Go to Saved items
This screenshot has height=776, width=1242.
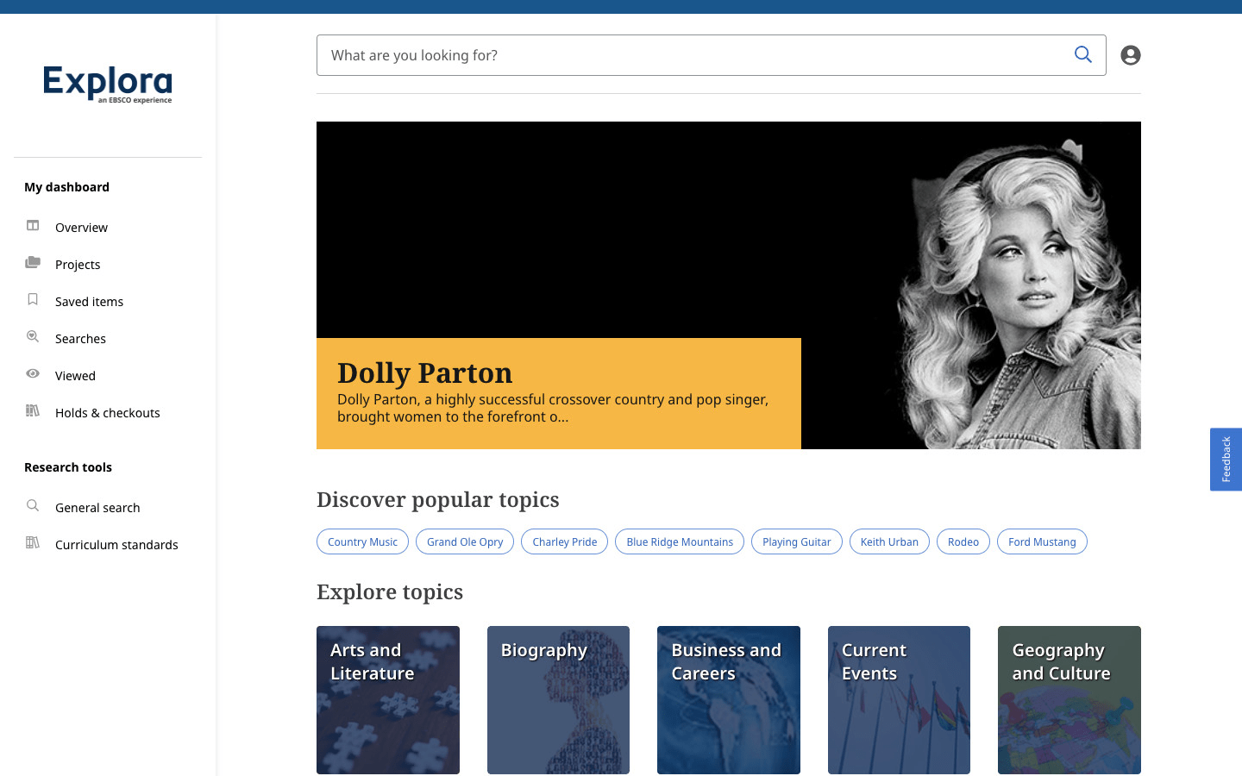coord(89,302)
